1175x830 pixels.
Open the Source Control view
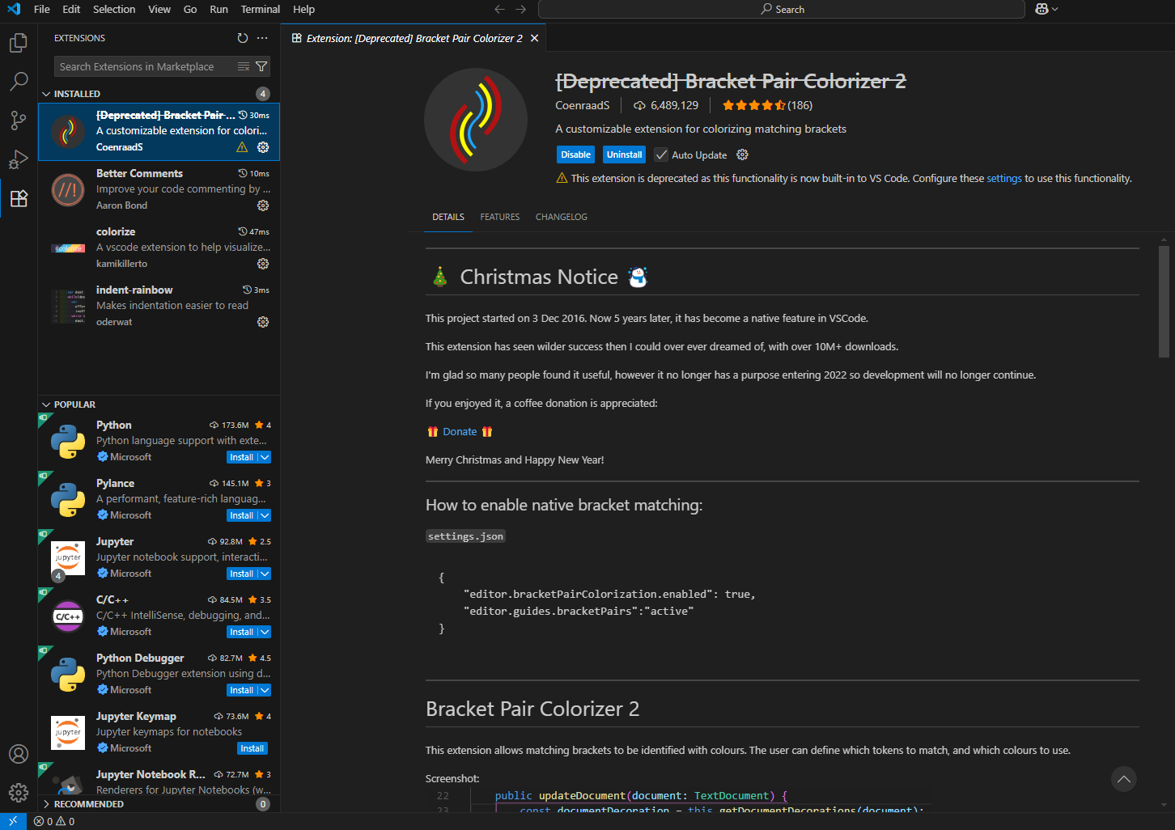19,121
